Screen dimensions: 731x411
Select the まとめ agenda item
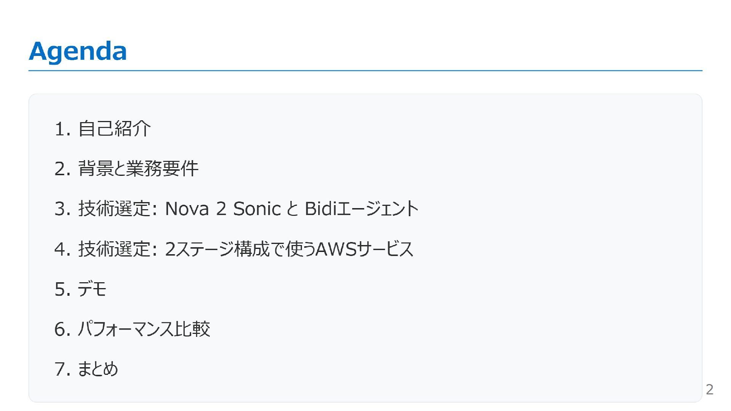98,369
